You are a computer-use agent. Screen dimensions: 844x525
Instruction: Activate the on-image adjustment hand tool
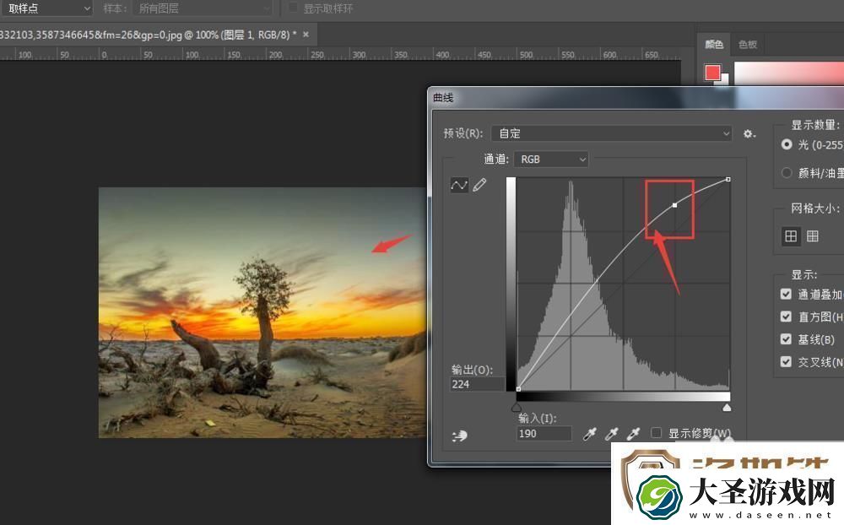(x=459, y=436)
